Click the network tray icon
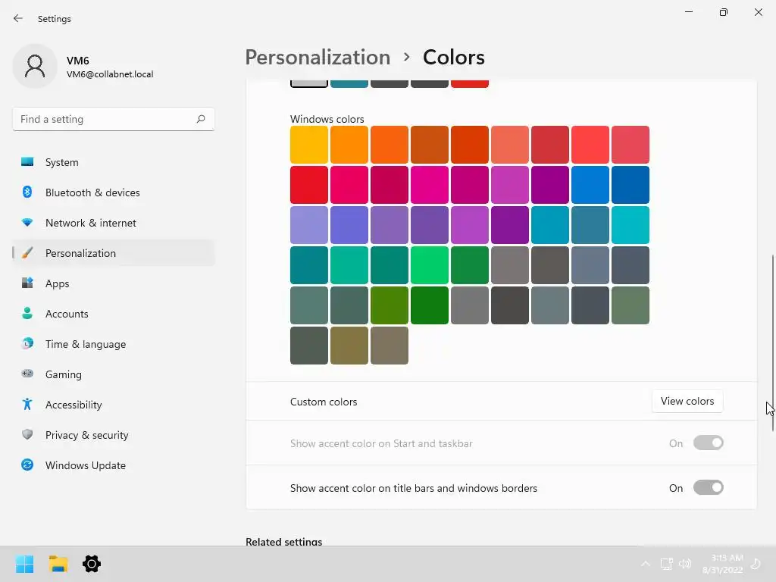Image resolution: width=776 pixels, height=582 pixels. pyautogui.click(x=666, y=564)
